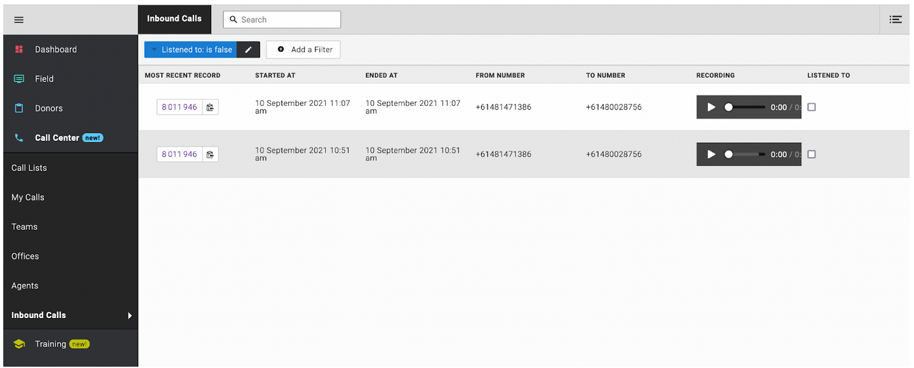The width and height of the screenshot is (914, 368).
Task: Click the Training graduation cap icon
Action: coord(19,344)
